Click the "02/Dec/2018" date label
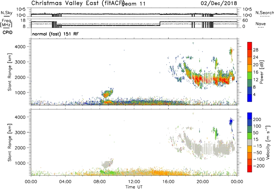 (x=219, y=3)
